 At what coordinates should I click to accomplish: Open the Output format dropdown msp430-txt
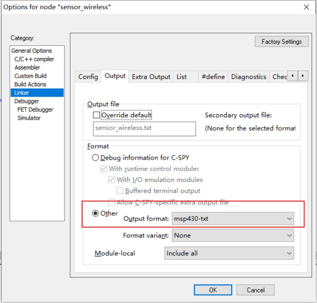233,219
